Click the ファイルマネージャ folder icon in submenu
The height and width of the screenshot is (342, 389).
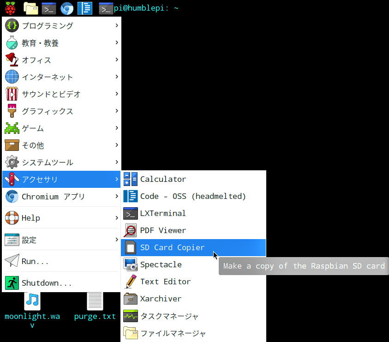[x=131, y=333]
